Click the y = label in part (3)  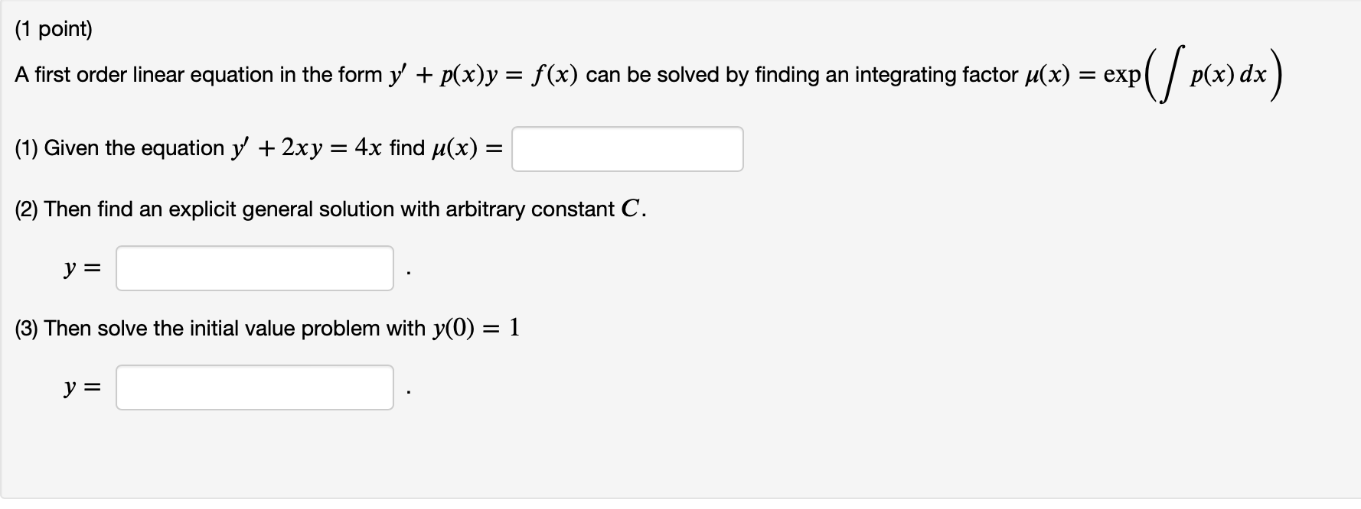pyautogui.click(x=81, y=387)
